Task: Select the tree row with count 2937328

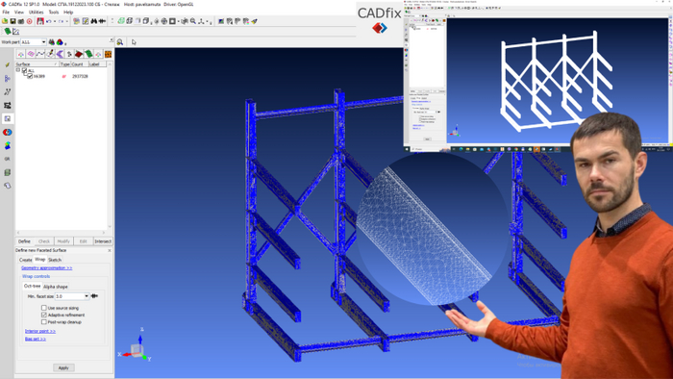Action: point(61,76)
